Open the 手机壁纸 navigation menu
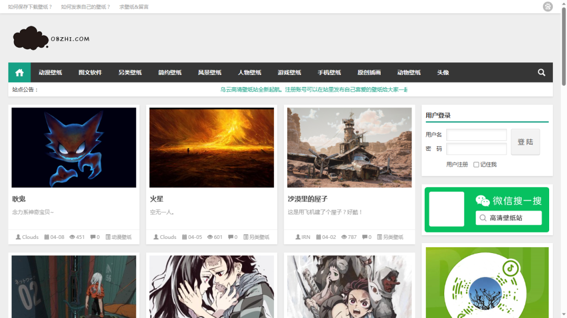 329,72
